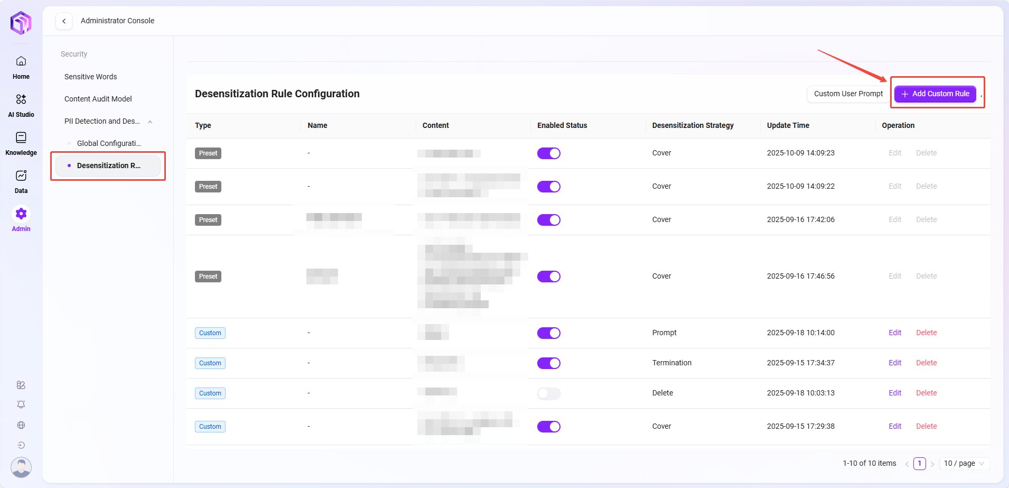The height and width of the screenshot is (488, 1009).
Task: Select the Admin gear icon
Action: (21, 214)
